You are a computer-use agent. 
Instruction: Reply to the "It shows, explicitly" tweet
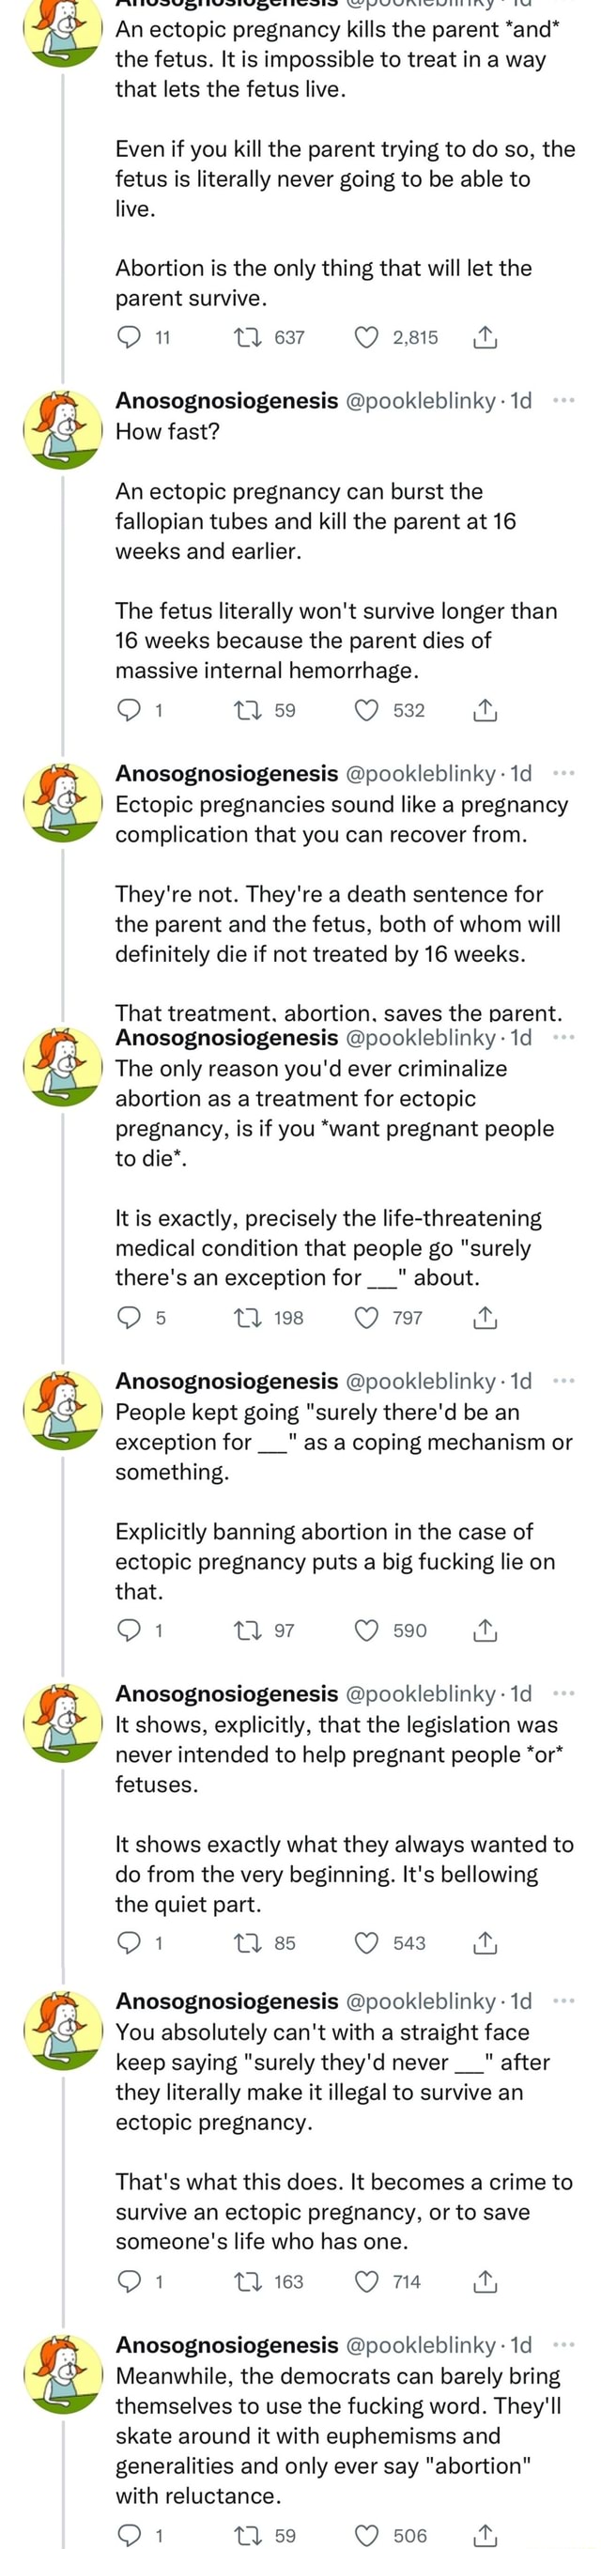130,1942
